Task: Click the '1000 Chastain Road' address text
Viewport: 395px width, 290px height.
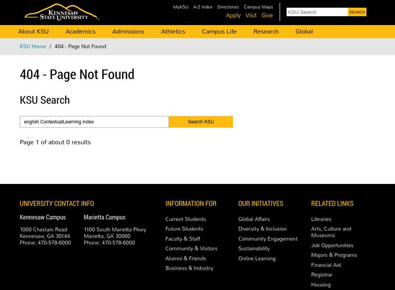Action: pos(43,230)
